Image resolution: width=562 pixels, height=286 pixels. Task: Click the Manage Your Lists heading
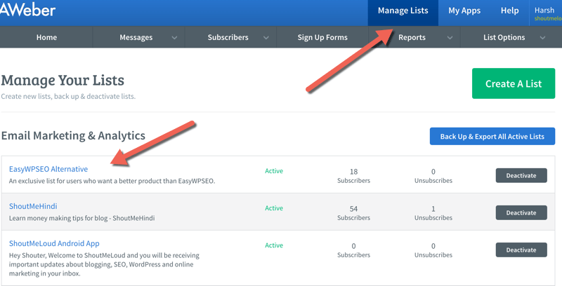click(63, 81)
